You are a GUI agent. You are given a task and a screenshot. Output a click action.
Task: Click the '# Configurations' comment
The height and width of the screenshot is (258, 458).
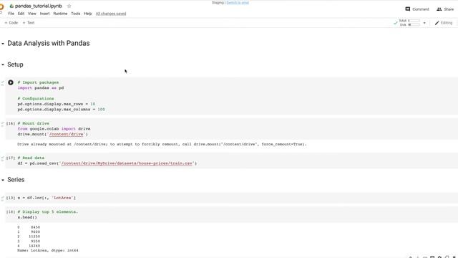tap(36, 99)
